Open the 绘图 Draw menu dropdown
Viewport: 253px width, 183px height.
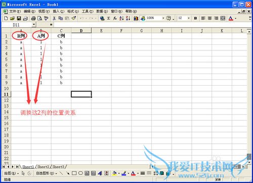click(11, 173)
